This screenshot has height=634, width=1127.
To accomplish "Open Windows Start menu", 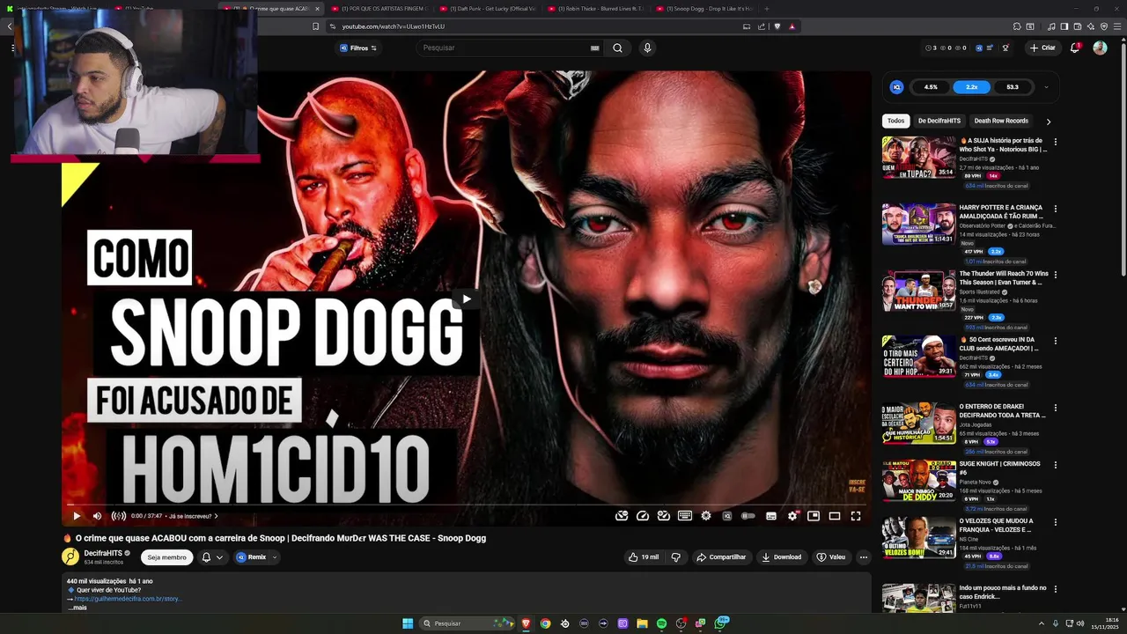I will tap(408, 623).
